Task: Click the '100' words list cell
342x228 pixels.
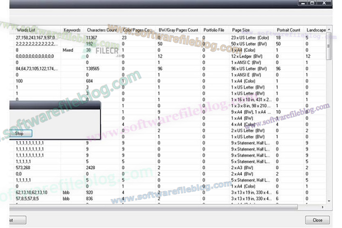Action: (19, 81)
